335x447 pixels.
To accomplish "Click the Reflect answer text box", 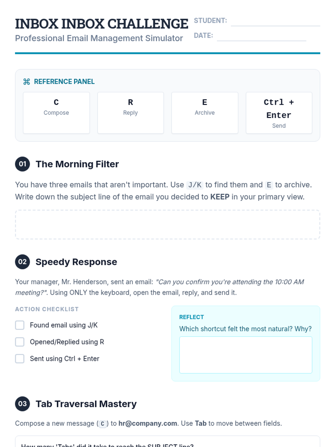I will [x=246, y=355].
